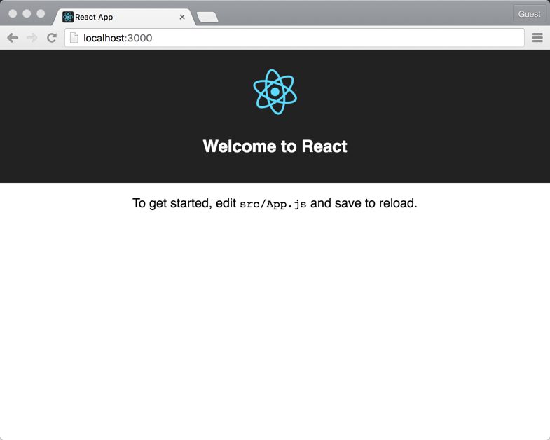Click the 'and save to reload.' text
Viewport: 550px width, 440px height.
(x=364, y=203)
